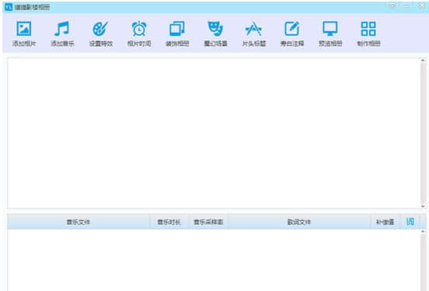The height and width of the screenshot is (291, 429).
Task: Click the music list scrollbar up arrow
Action: 423,232
